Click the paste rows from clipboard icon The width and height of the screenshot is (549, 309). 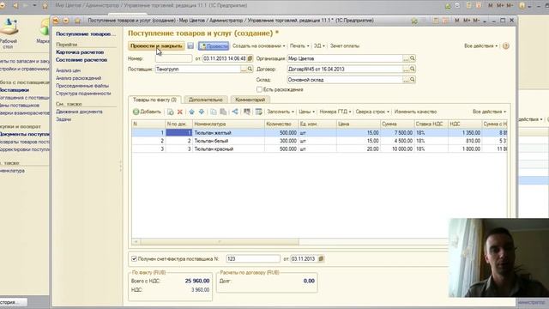point(223,112)
